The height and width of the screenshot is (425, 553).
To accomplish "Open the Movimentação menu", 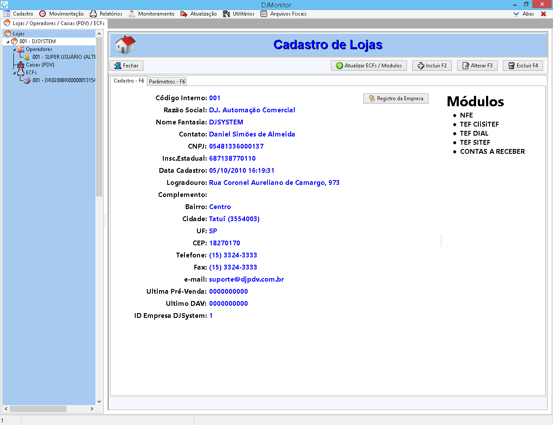I will pos(61,14).
